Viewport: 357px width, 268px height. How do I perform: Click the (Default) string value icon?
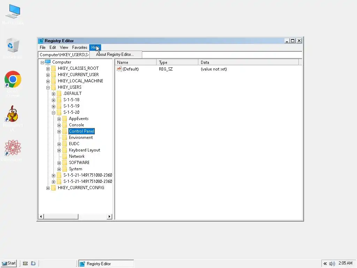point(119,69)
